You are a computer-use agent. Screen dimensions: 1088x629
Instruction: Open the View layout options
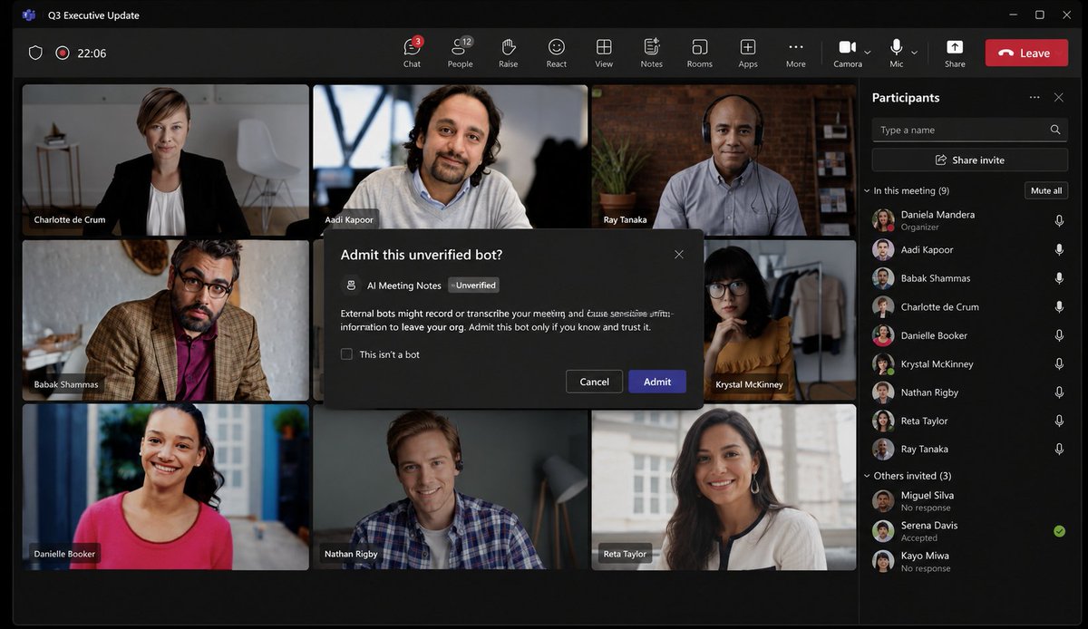(x=604, y=53)
